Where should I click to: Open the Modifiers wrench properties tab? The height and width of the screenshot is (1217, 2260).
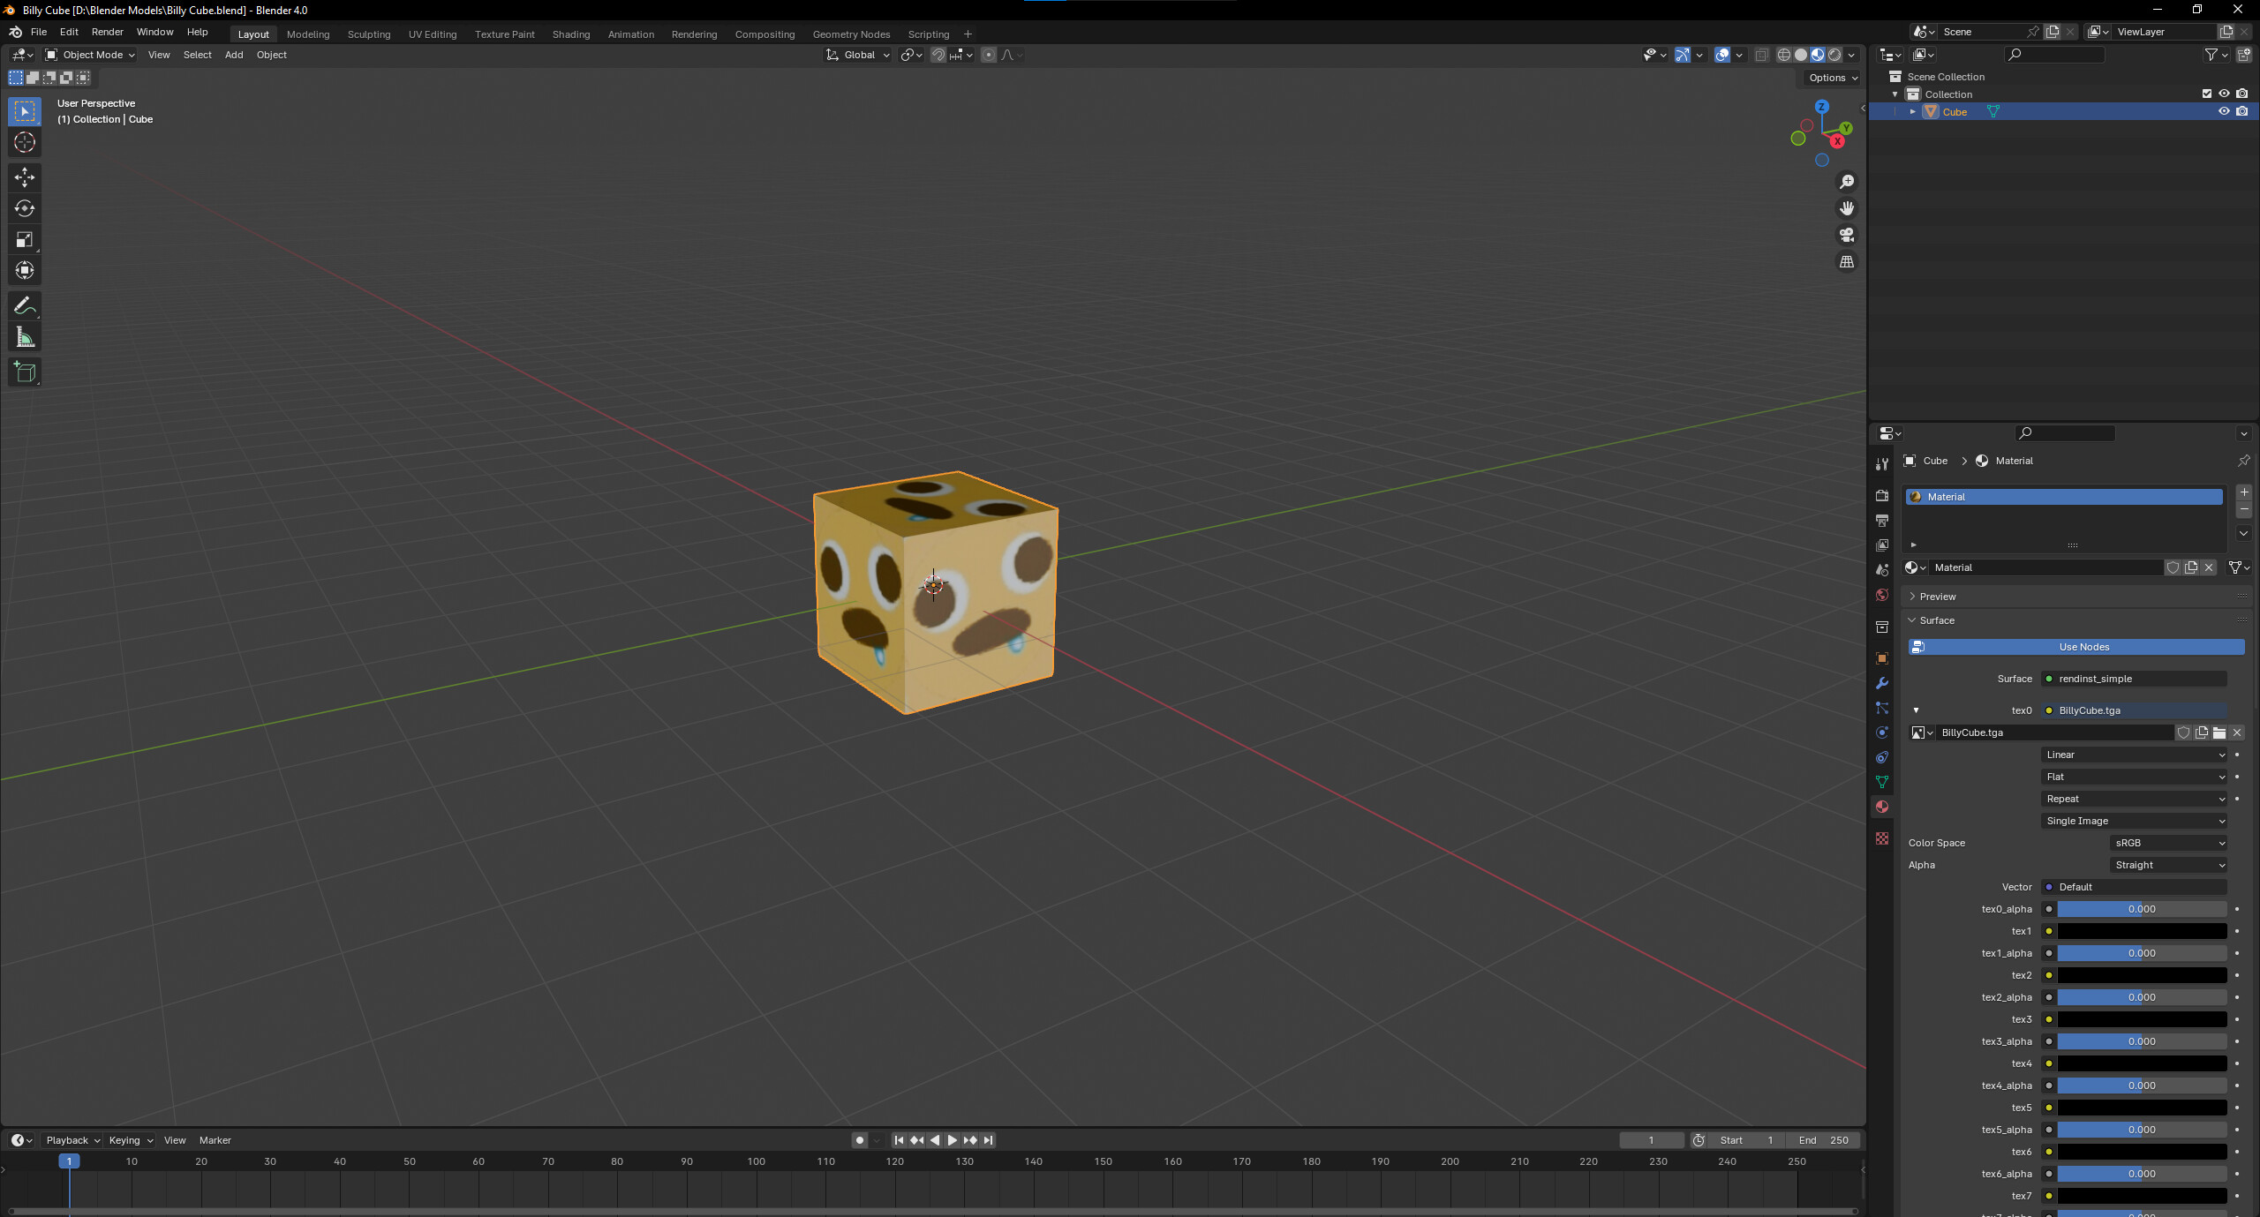pyautogui.click(x=1882, y=683)
